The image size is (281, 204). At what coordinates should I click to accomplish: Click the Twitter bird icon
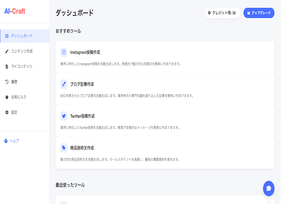click(x=64, y=116)
